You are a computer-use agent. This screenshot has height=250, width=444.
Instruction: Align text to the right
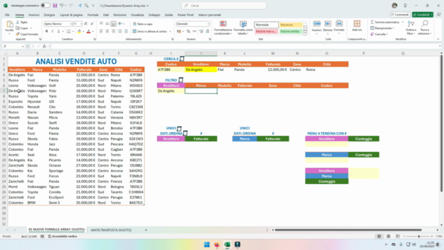point(113,31)
